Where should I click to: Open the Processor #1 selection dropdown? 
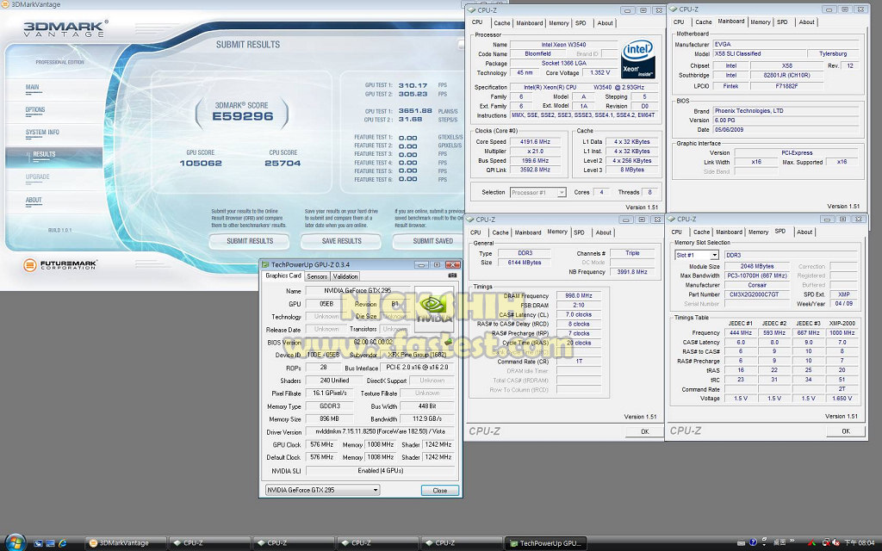pyautogui.click(x=538, y=193)
